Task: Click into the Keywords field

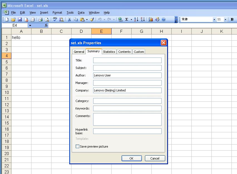Action: (127, 108)
